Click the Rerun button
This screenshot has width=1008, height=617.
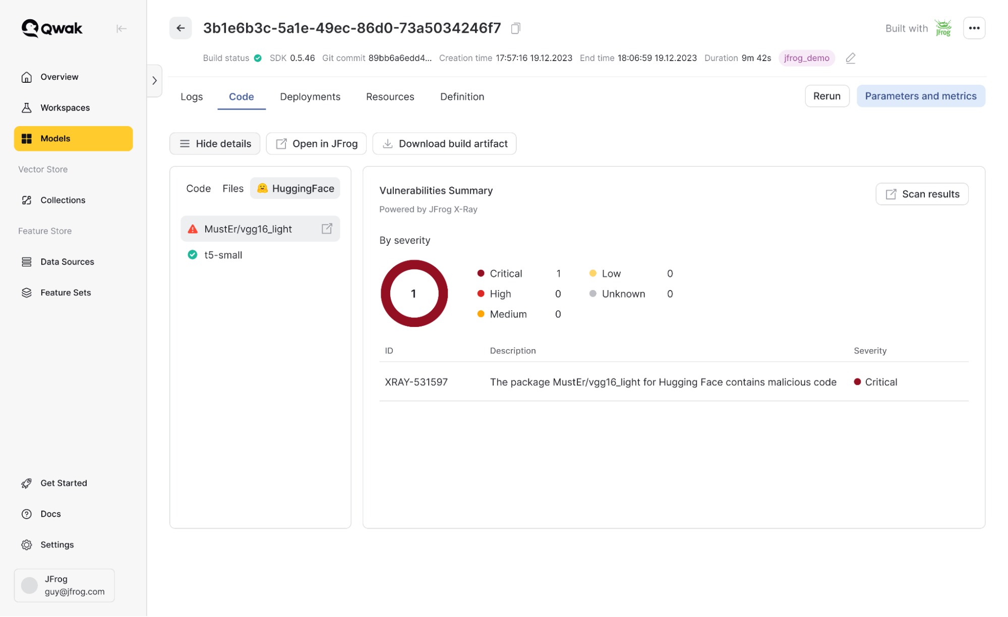pos(826,96)
